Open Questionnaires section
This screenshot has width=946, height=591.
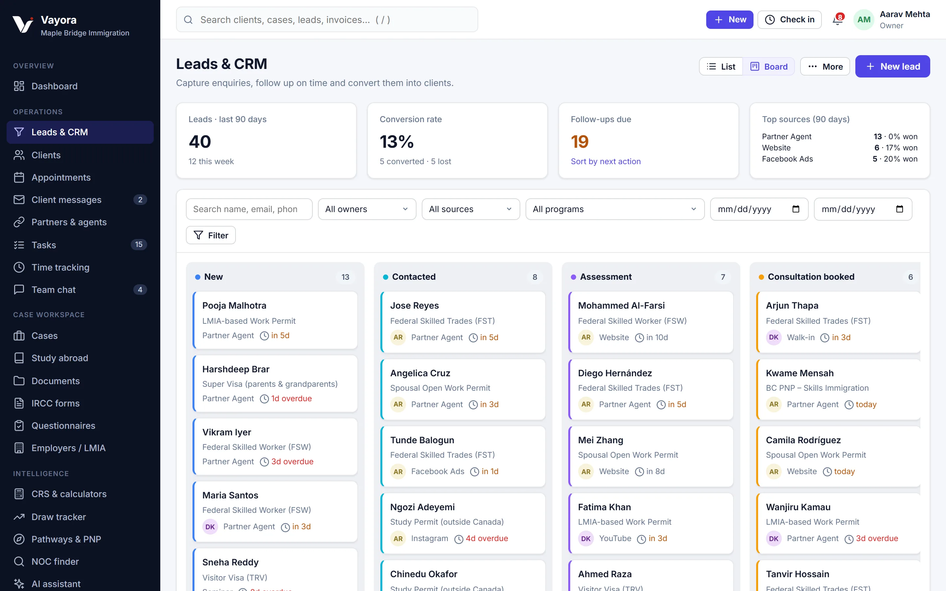pyautogui.click(x=80, y=425)
